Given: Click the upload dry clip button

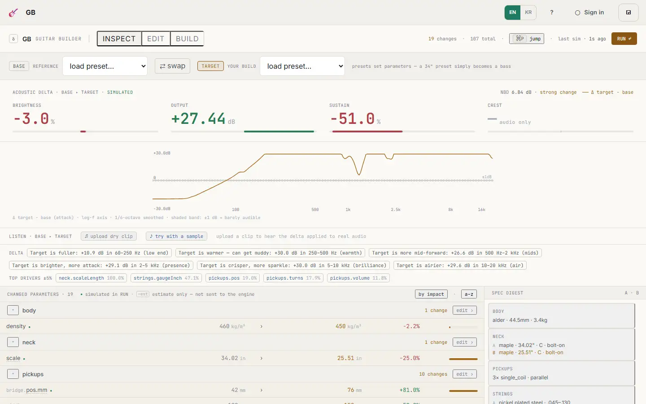Looking at the screenshot, I should pos(109,236).
